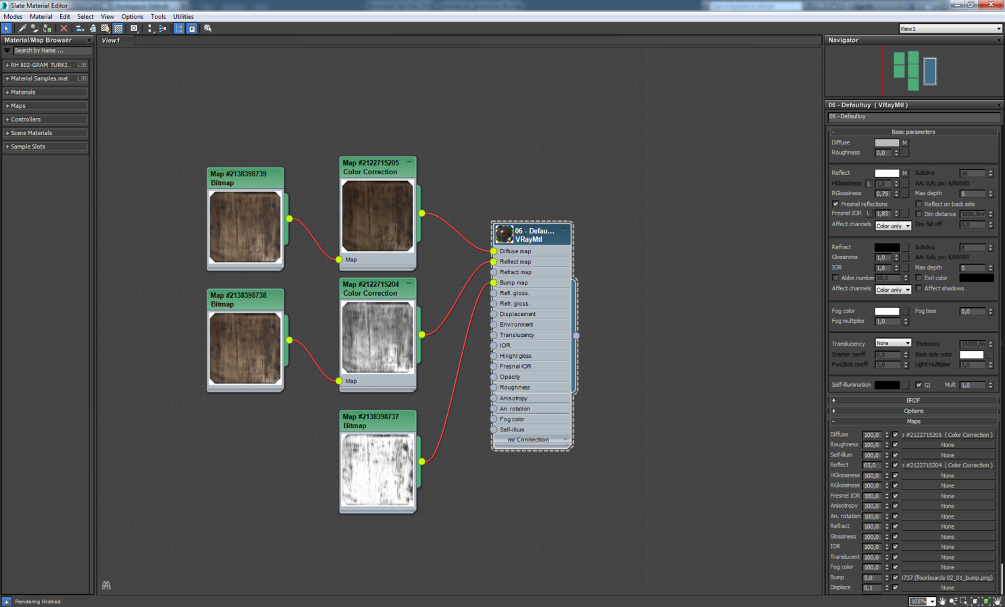The image size is (1005, 607).
Task: Pick material from object eyedropper
Action: click(22, 28)
